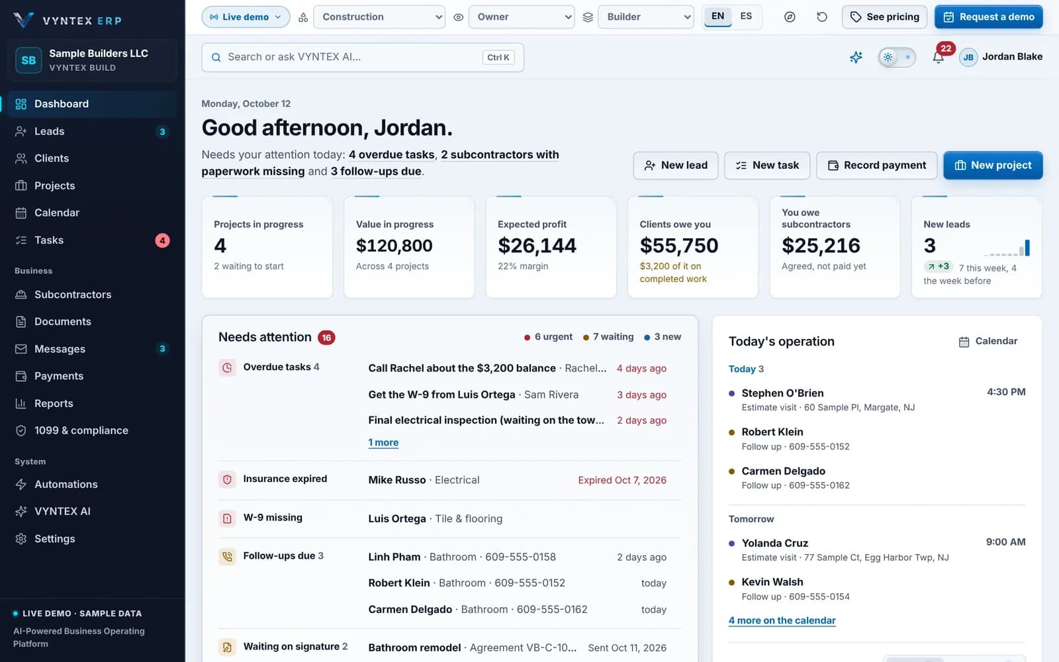Click the Follow-ups due phone icon
Image resolution: width=1059 pixels, height=662 pixels.
pos(227,557)
